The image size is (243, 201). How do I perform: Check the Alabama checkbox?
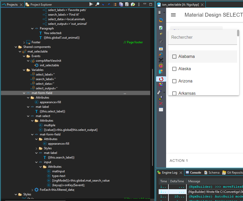pos(174,57)
